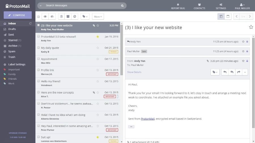
Task: Click the Reply all double-arrow icon
Action: (x=232, y=72)
